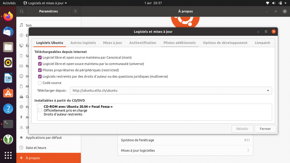Open Rhythmbox music player in dock
The width and height of the screenshot is (290, 163).
coord(8,63)
